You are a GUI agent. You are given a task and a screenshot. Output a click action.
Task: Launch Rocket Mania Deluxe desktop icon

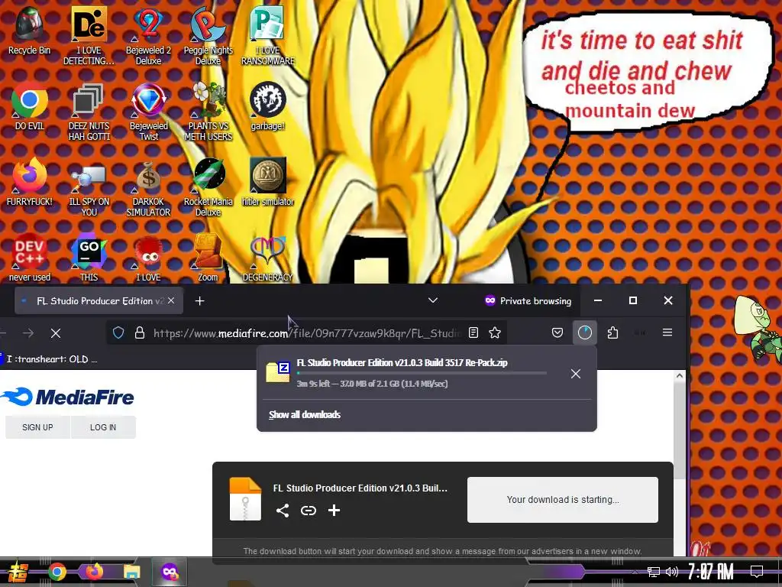pos(208,188)
